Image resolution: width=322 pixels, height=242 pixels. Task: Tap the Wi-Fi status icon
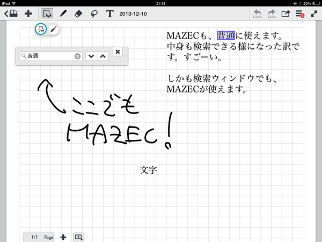click(14, 3)
